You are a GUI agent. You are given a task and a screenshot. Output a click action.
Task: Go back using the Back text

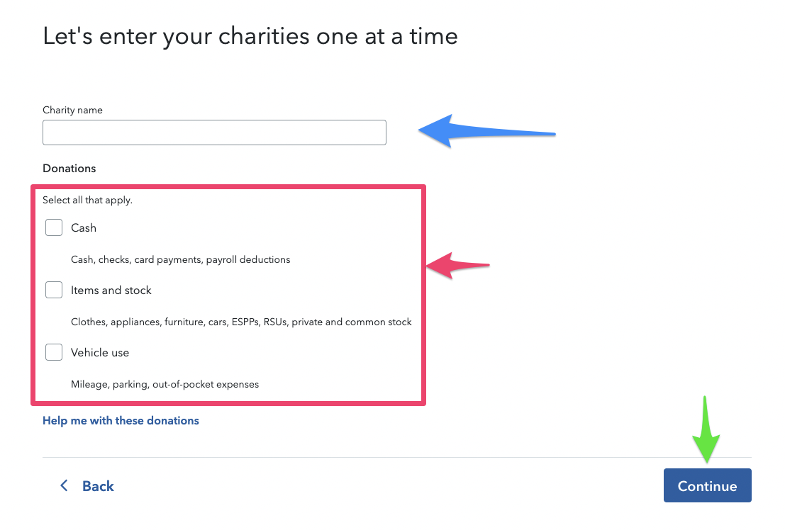(98, 486)
